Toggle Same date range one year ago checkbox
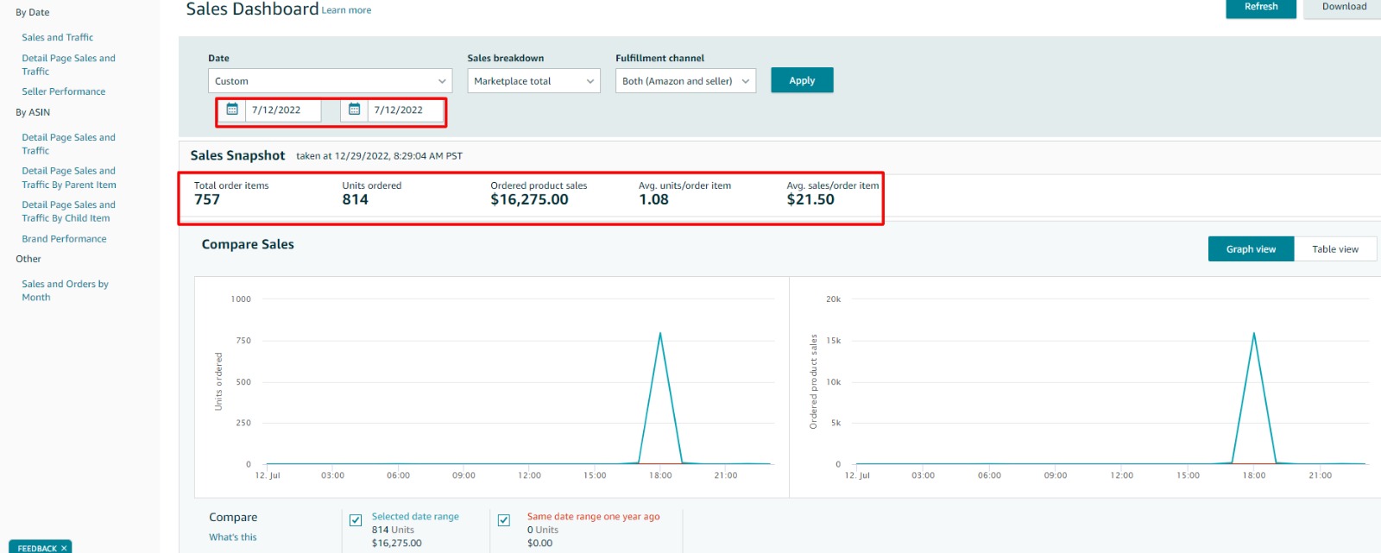The image size is (1381, 553). [x=504, y=520]
